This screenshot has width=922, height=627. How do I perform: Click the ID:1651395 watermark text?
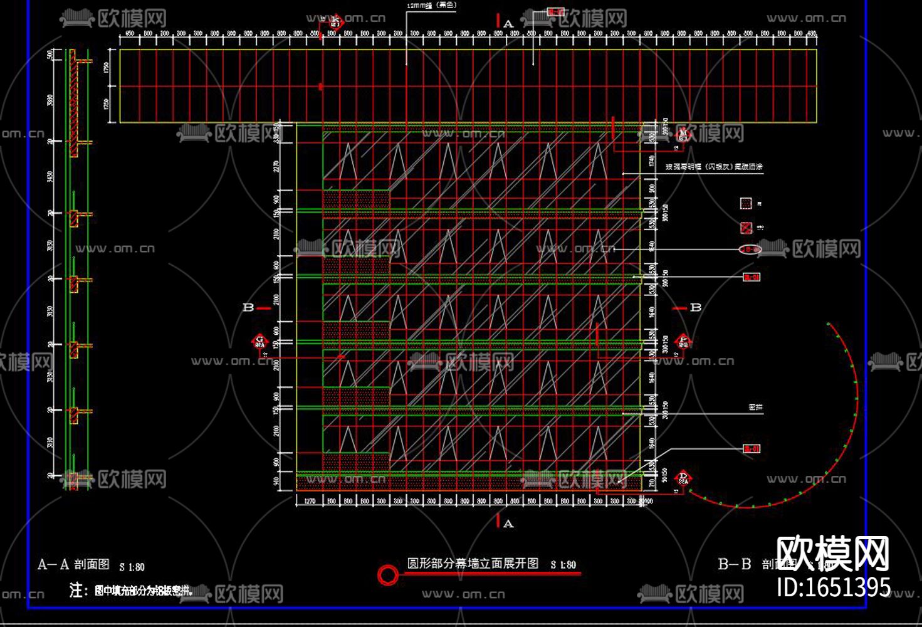(x=833, y=587)
